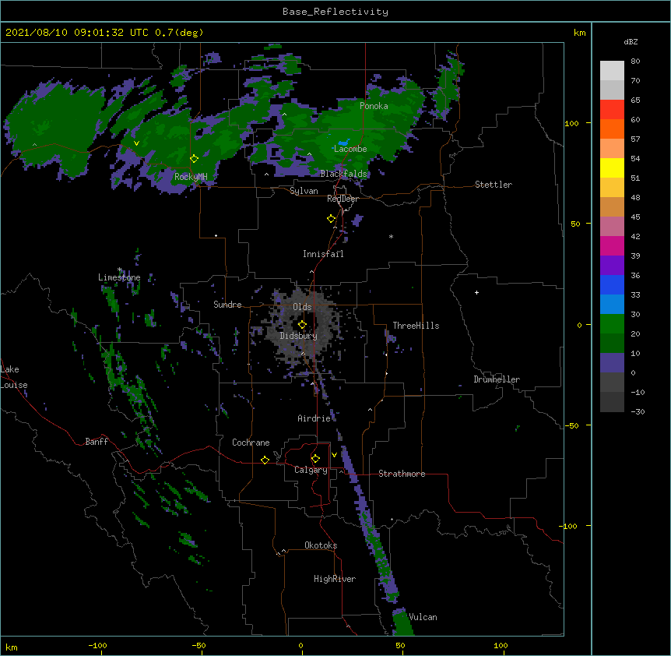Click the yellow V marker east of Calgary
The width and height of the screenshot is (671, 656).
click(x=334, y=455)
